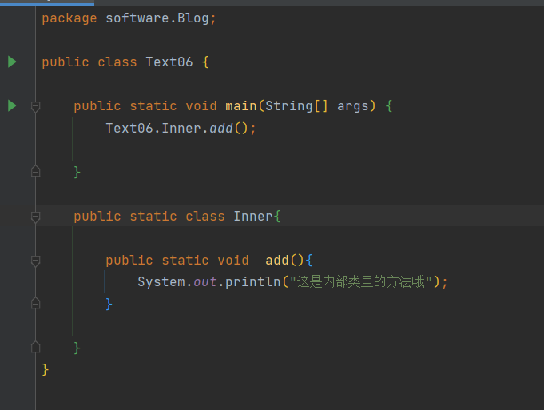Click the main method name
544x410 pixels.
pos(240,105)
